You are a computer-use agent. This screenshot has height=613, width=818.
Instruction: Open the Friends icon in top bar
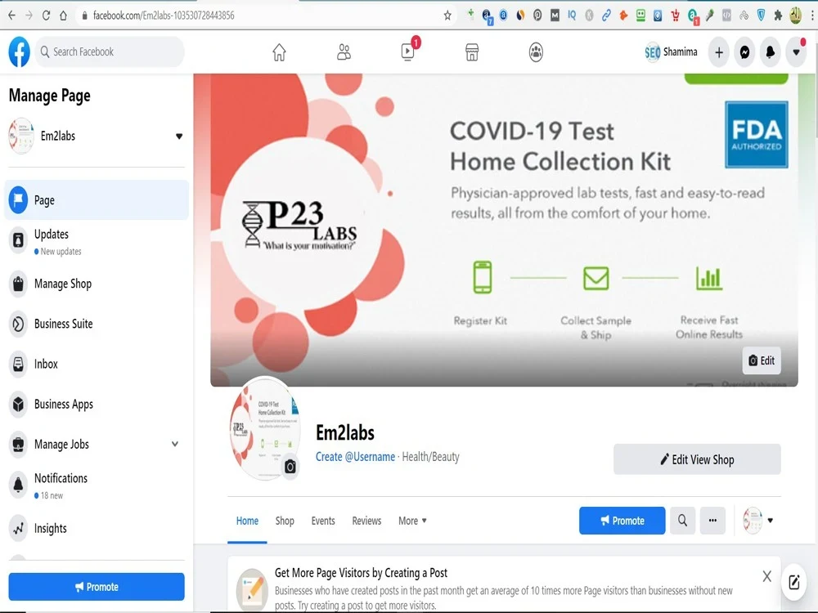click(x=344, y=52)
